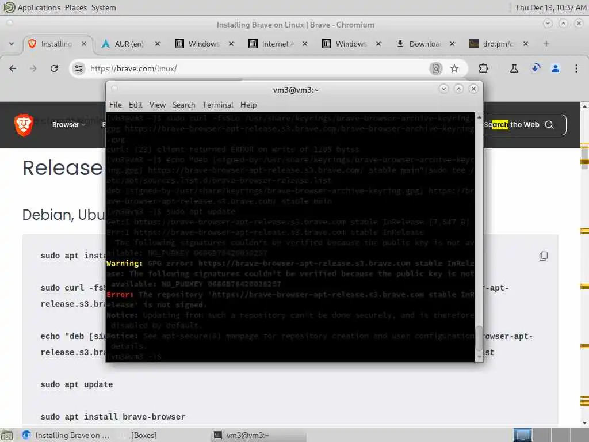
Task: Open site information icon in address bar
Action: (78, 68)
